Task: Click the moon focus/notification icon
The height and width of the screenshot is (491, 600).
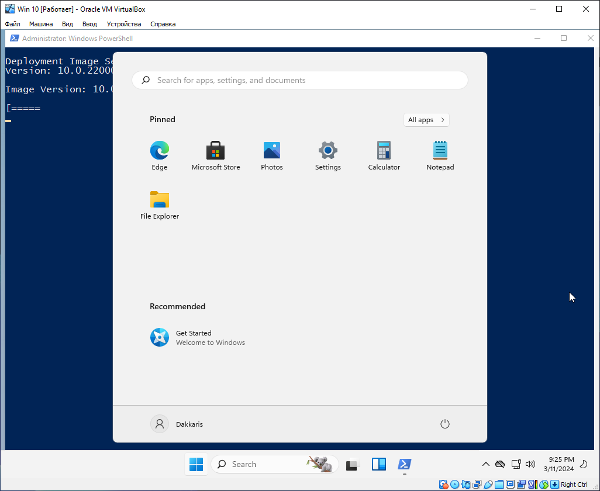Action: [x=584, y=464]
